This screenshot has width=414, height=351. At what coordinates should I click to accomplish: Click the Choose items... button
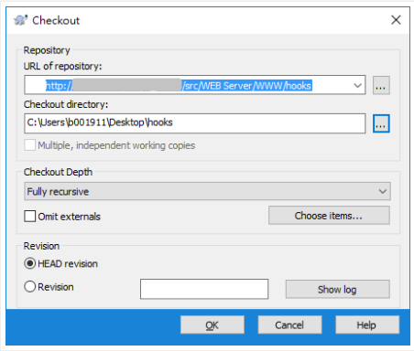tap(329, 216)
